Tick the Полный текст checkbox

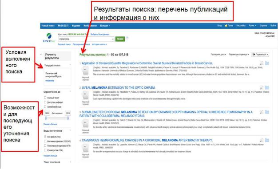point(45,98)
